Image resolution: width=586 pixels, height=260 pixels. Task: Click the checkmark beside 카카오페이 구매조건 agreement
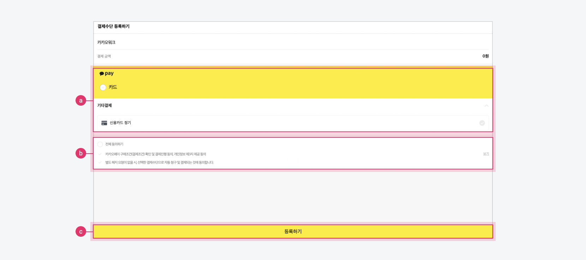tap(100, 154)
